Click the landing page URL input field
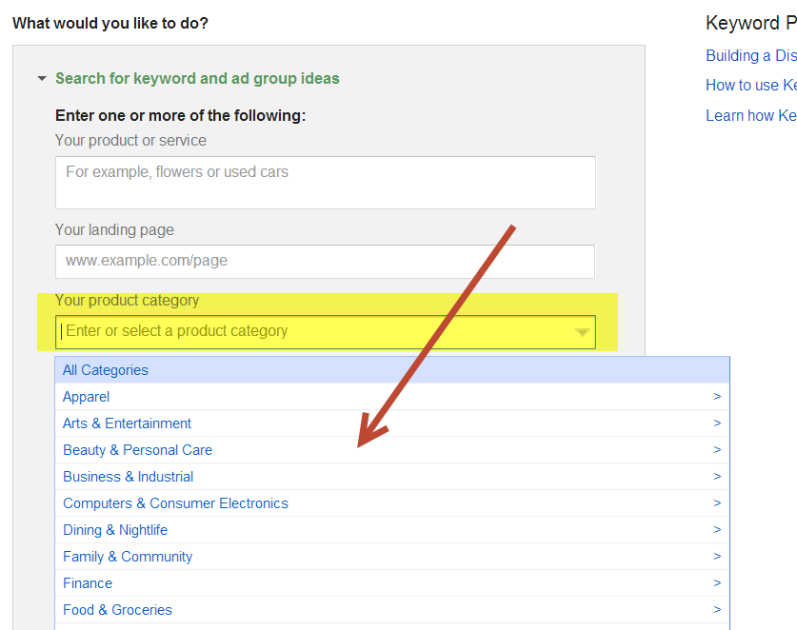The height and width of the screenshot is (630, 797). coord(325,261)
